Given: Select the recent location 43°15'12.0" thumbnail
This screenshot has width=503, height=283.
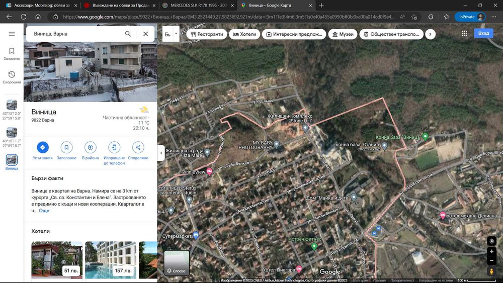Looking at the screenshot, I should [12, 105].
